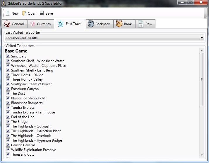Click the Backpack icon
The width and height of the screenshot is (209, 163).
click(91, 24)
